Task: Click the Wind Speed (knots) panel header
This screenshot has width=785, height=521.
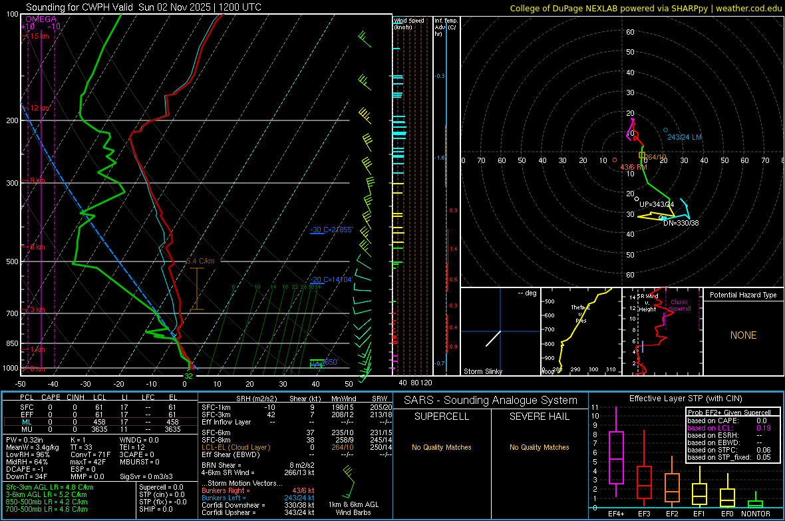Action: coord(408,23)
